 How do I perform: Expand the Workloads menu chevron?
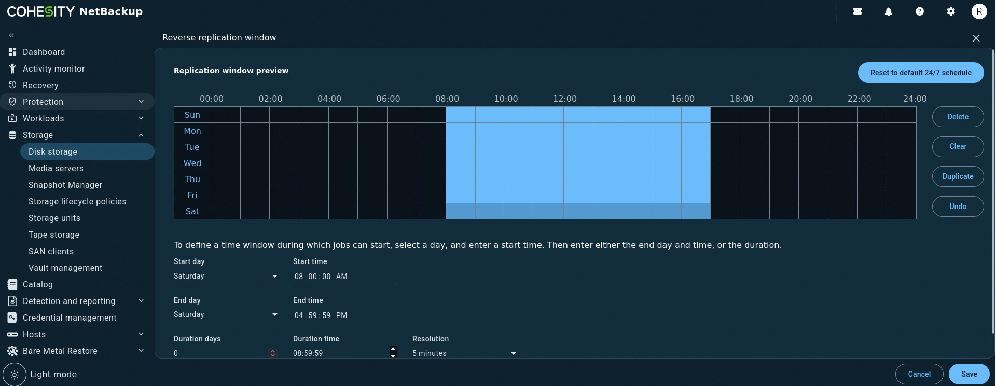141,118
